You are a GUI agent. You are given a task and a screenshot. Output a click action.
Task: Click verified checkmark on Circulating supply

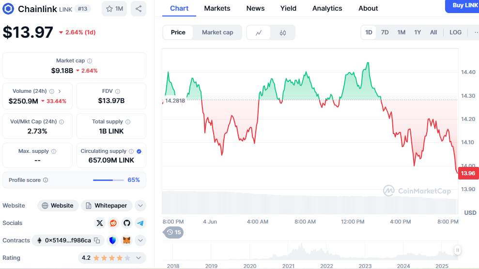tap(139, 151)
